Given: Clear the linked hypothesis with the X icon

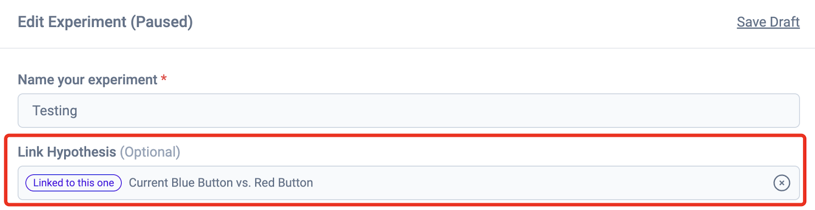Looking at the screenshot, I should click(781, 182).
